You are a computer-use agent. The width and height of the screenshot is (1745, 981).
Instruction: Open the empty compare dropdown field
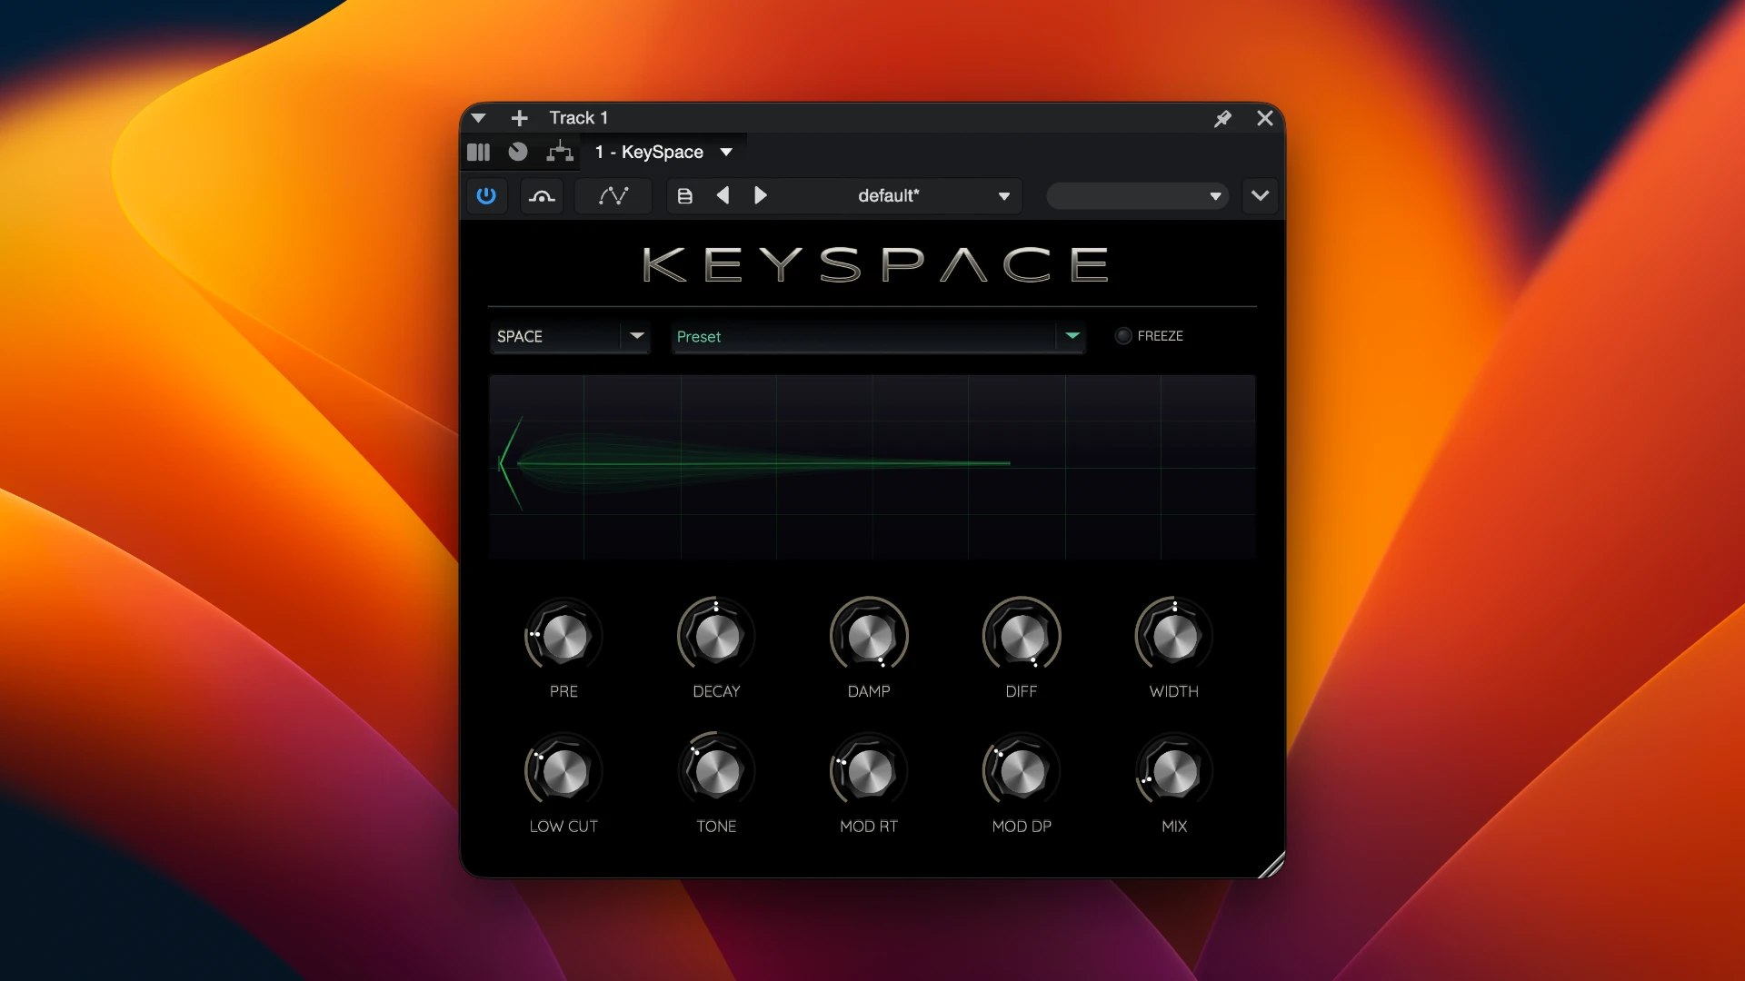pyautogui.click(x=1137, y=195)
